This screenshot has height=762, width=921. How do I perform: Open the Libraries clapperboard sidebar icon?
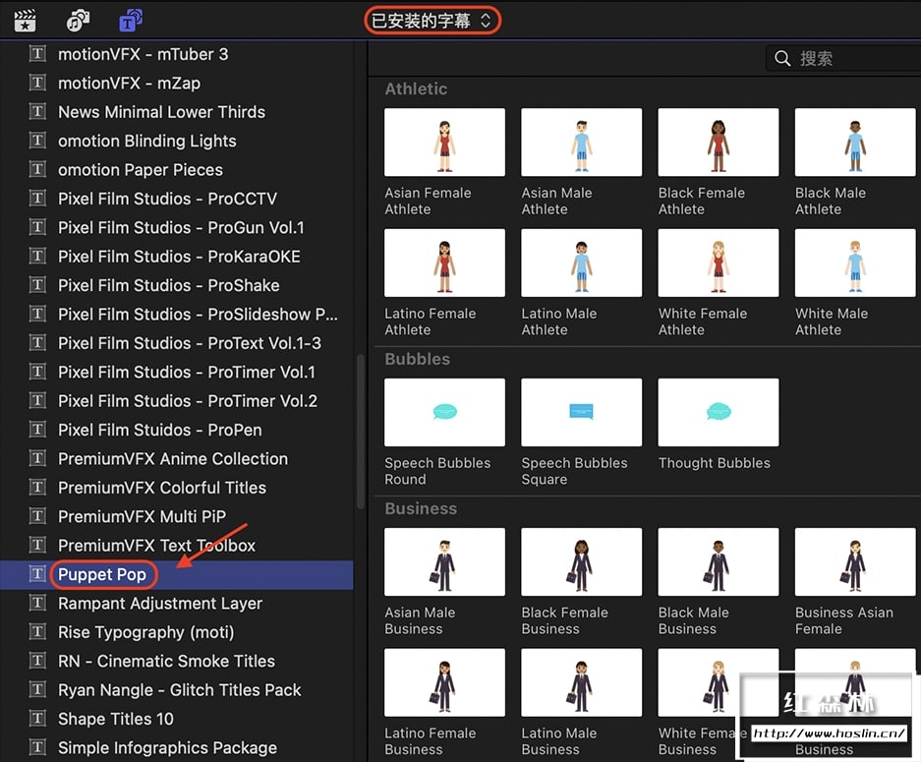25,20
